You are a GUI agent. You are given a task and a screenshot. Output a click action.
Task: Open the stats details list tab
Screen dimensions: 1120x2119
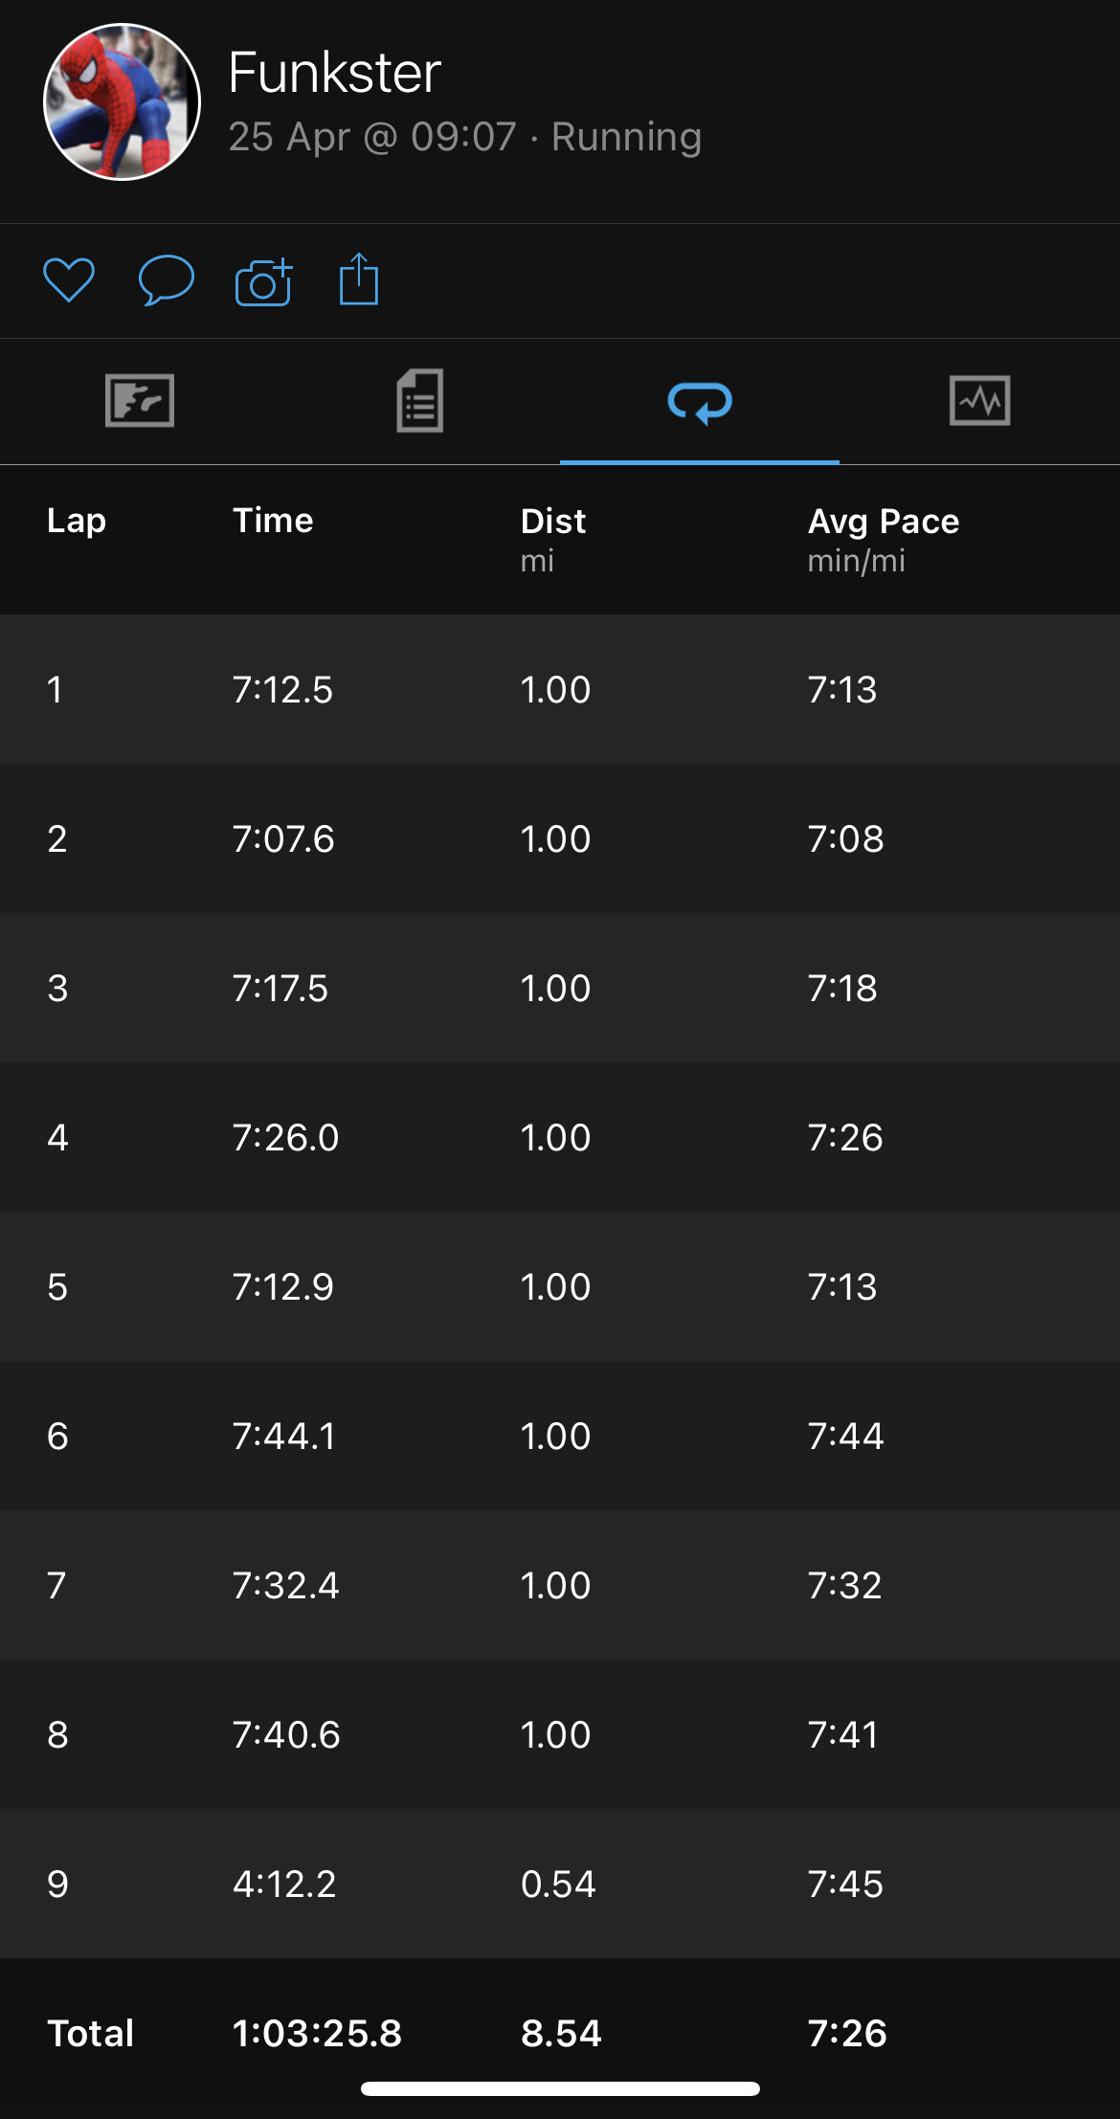420,400
